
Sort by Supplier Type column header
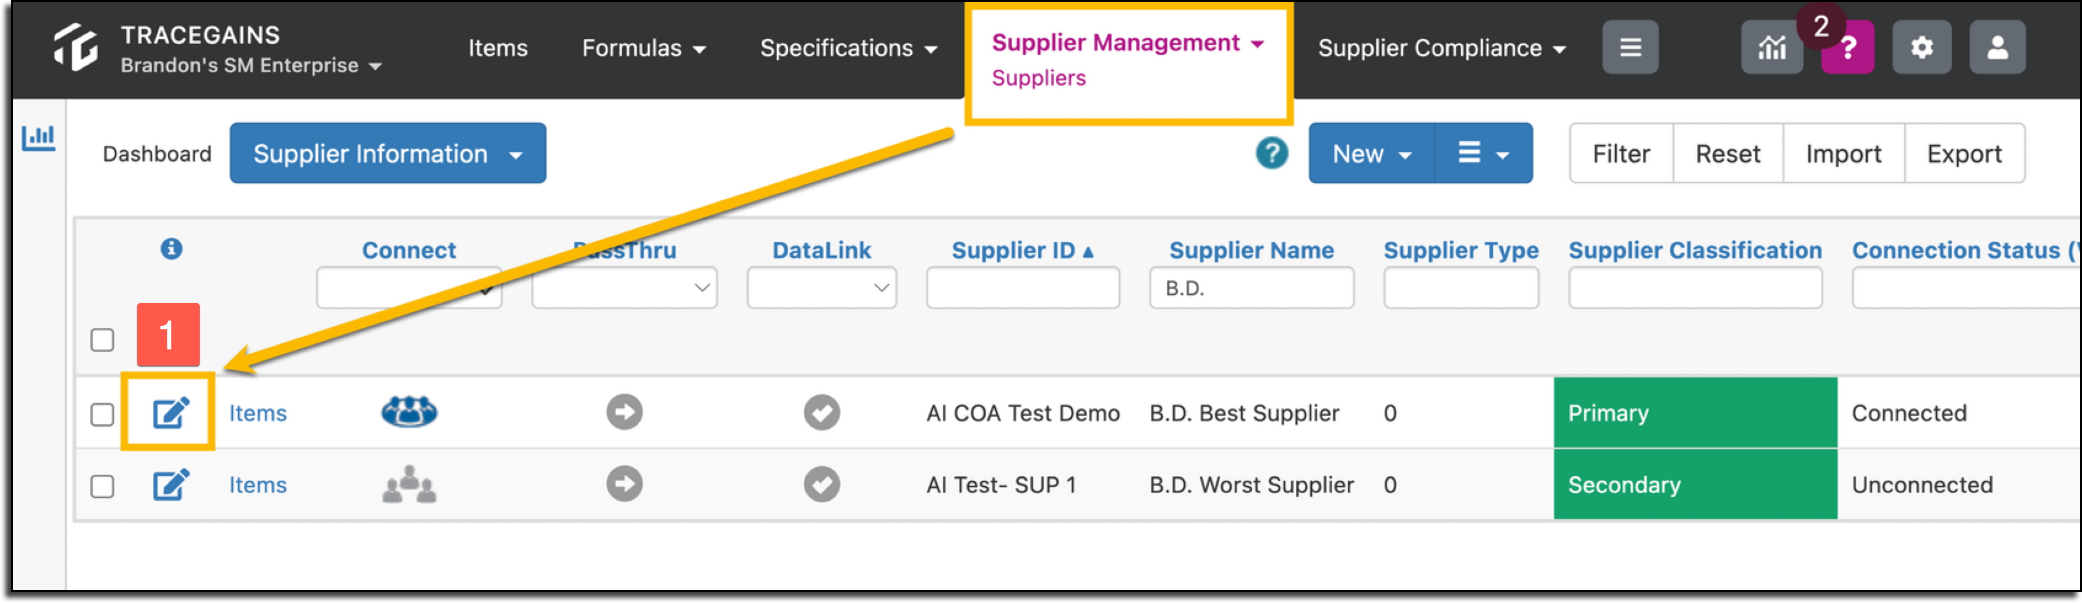1460,250
